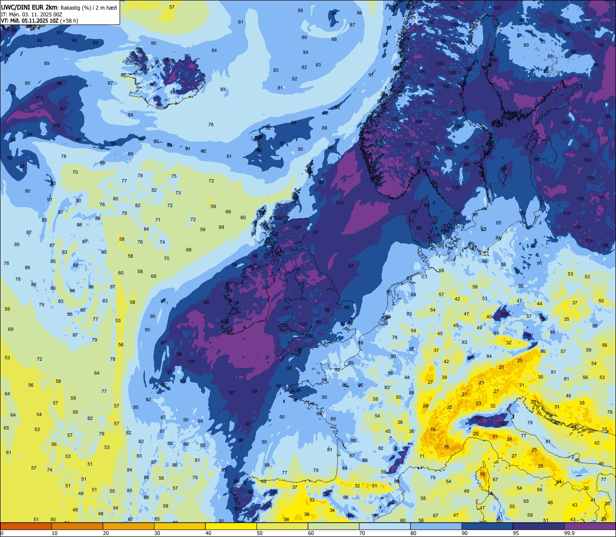
Task: Click the purple legend swatch above 99.9
Action: [x=590, y=526]
